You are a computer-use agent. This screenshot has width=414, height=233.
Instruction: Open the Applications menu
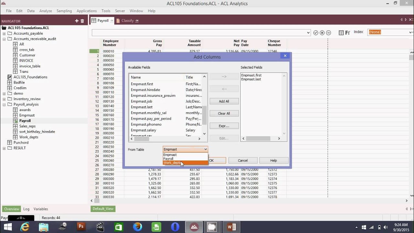(87, 11)
